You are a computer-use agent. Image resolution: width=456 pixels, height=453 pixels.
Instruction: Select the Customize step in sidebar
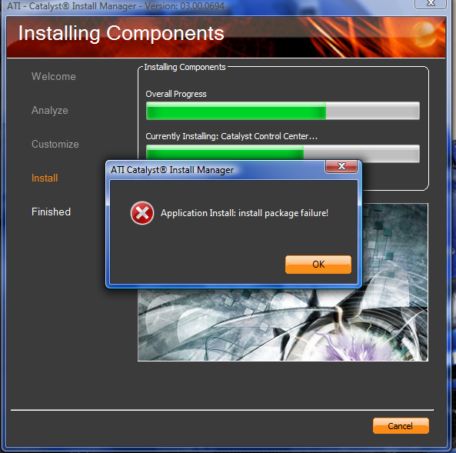[x=55, y=144]
